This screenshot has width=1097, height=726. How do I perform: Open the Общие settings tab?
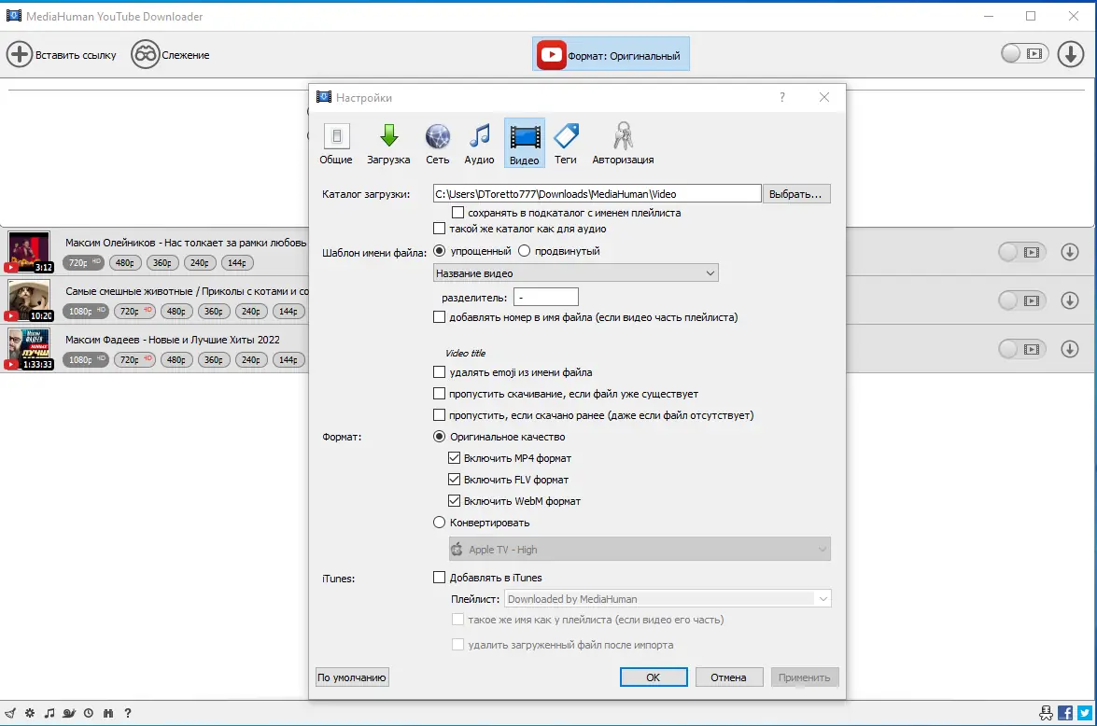coord(336,144)
